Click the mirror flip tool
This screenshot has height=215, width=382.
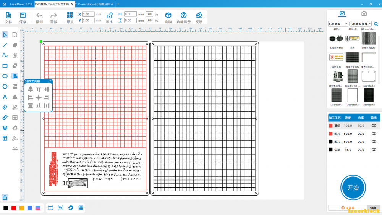point(15,97)
